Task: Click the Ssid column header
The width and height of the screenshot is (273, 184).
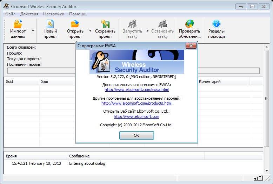Action: (x=22, y=82)
